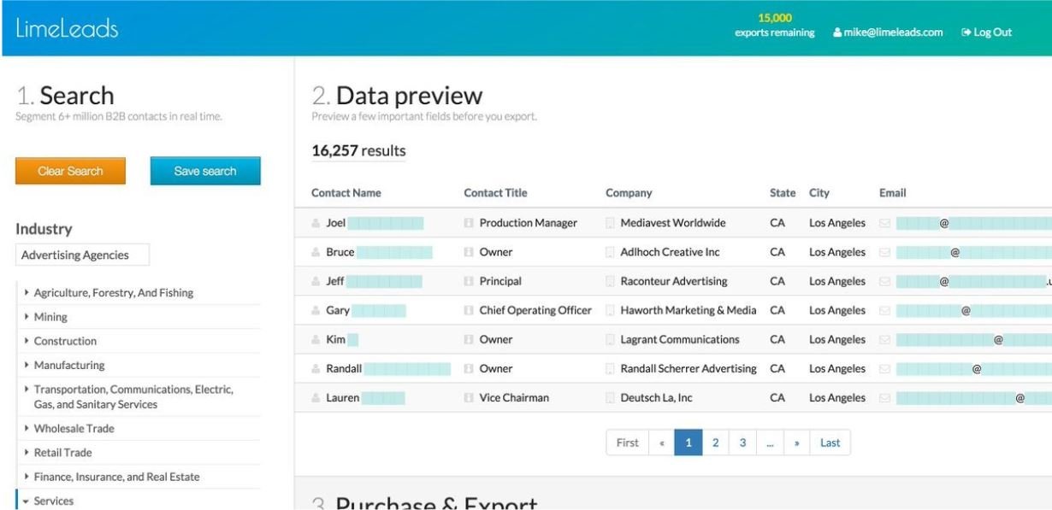Click the company icon beside Lagrant Communications
The width and height of the screenshot is (1052, 510).
(610, 340)
